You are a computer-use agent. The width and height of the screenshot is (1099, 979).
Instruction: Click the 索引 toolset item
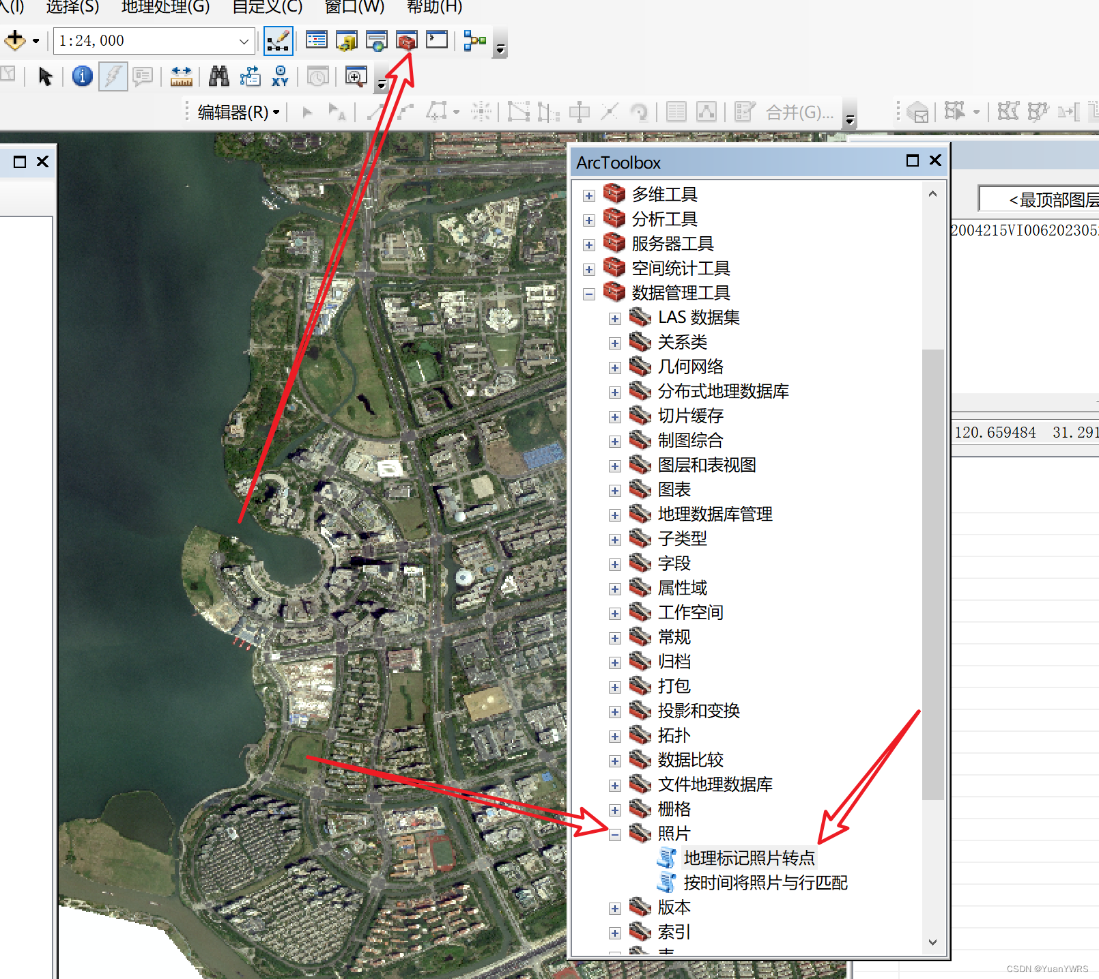click(674, 932)
